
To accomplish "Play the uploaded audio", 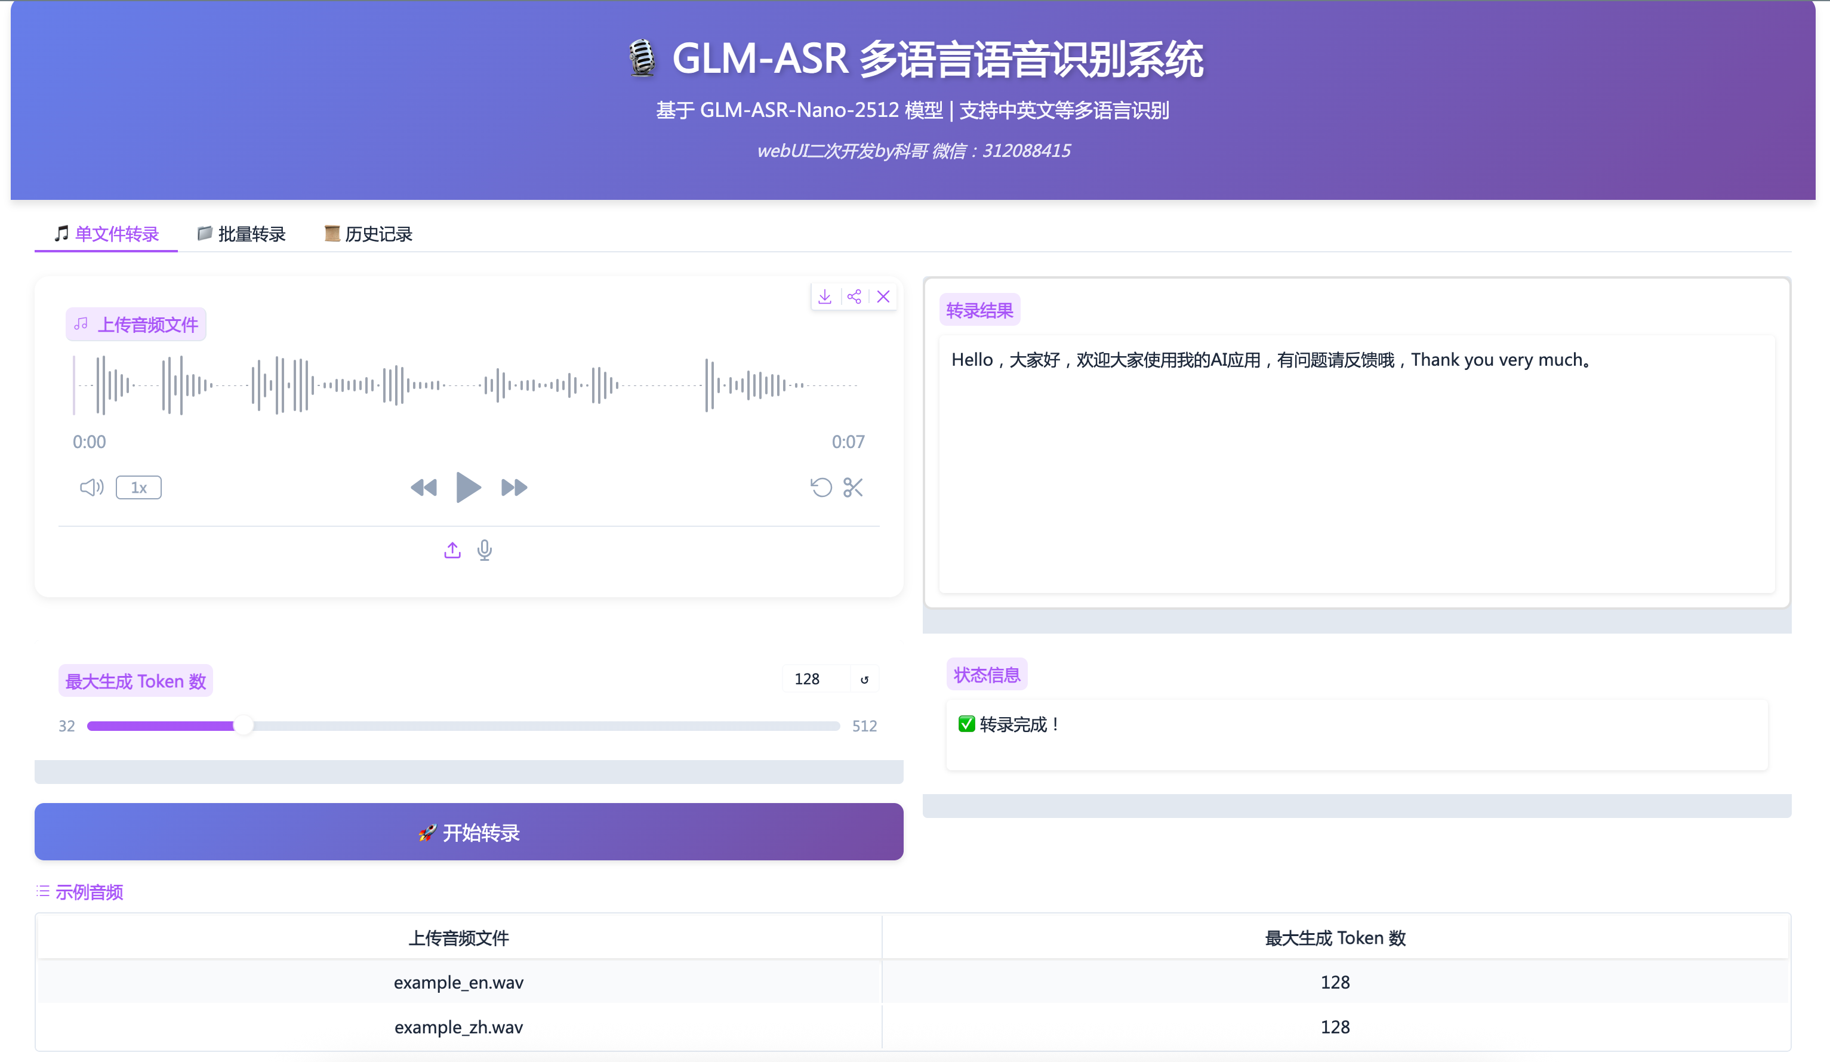I will click(469, 487).
